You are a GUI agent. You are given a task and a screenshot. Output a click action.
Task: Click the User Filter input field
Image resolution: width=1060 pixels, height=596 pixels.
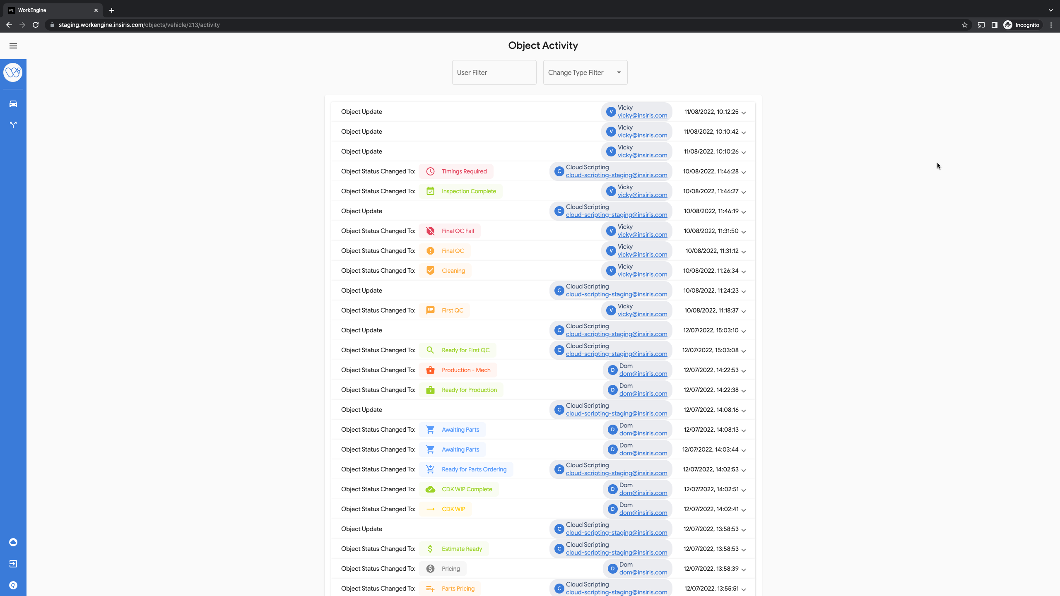click(494, 72)
